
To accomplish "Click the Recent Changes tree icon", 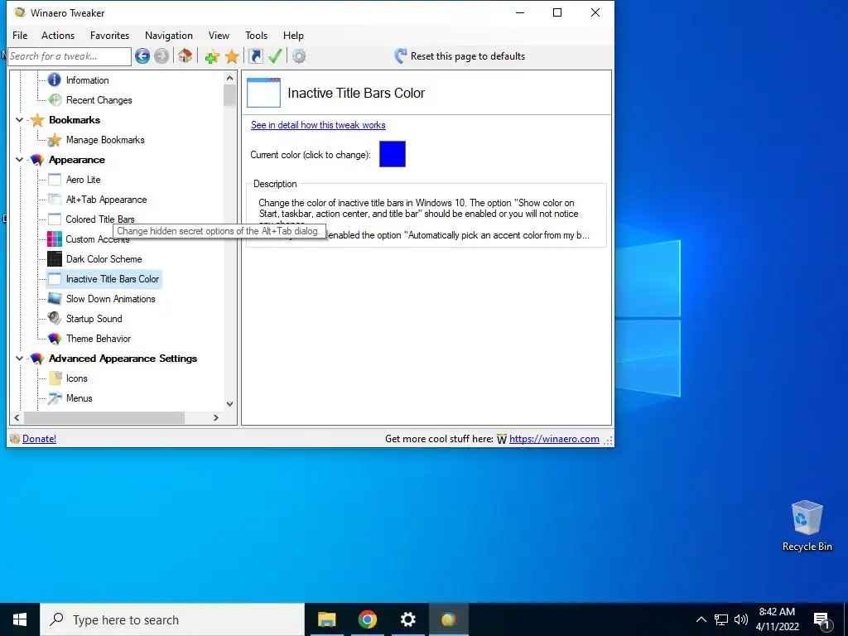I will point(55,99).
